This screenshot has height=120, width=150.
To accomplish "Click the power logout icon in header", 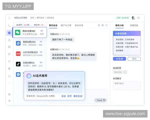I will (138, 18).
